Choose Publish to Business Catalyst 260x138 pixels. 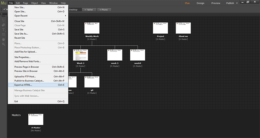[38, 81]
